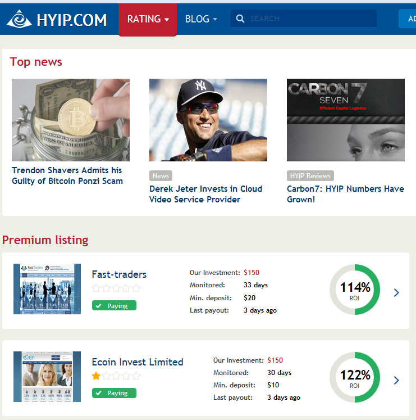Rate Fast-traders with fourth star
The height and width of the screenshot is (420, 416).
point(126,288)
